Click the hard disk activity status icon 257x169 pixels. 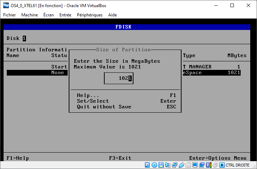pos(147,165)
